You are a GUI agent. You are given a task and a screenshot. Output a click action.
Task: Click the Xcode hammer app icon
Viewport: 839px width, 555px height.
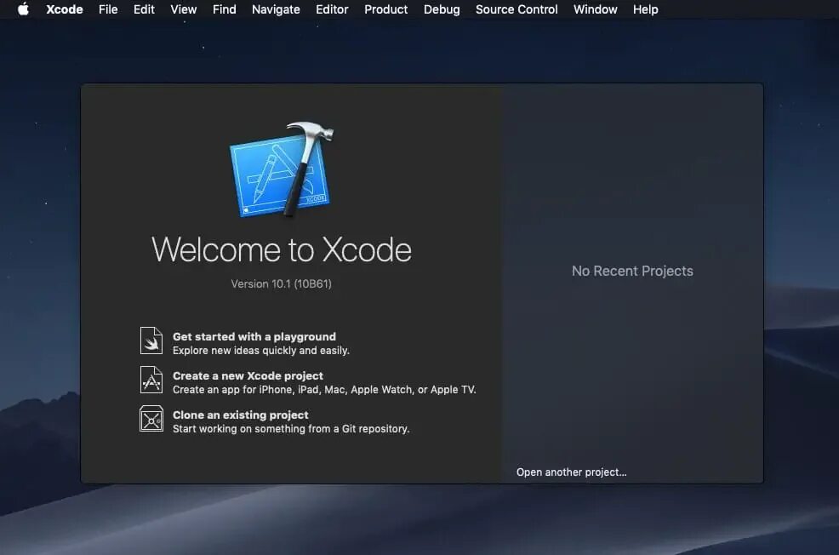pos(282,169)
